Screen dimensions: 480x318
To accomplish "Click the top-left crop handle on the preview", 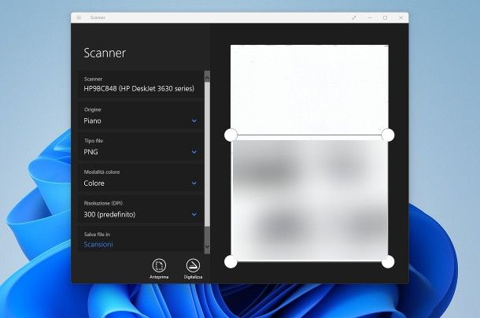I will pos(231,135).
